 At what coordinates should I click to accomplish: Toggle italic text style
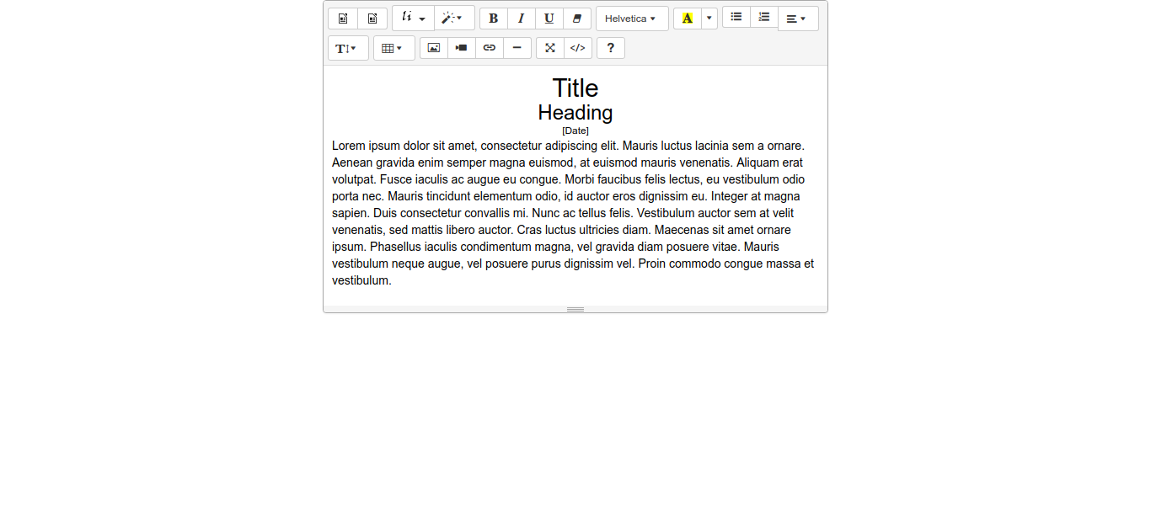coord(522,19)
